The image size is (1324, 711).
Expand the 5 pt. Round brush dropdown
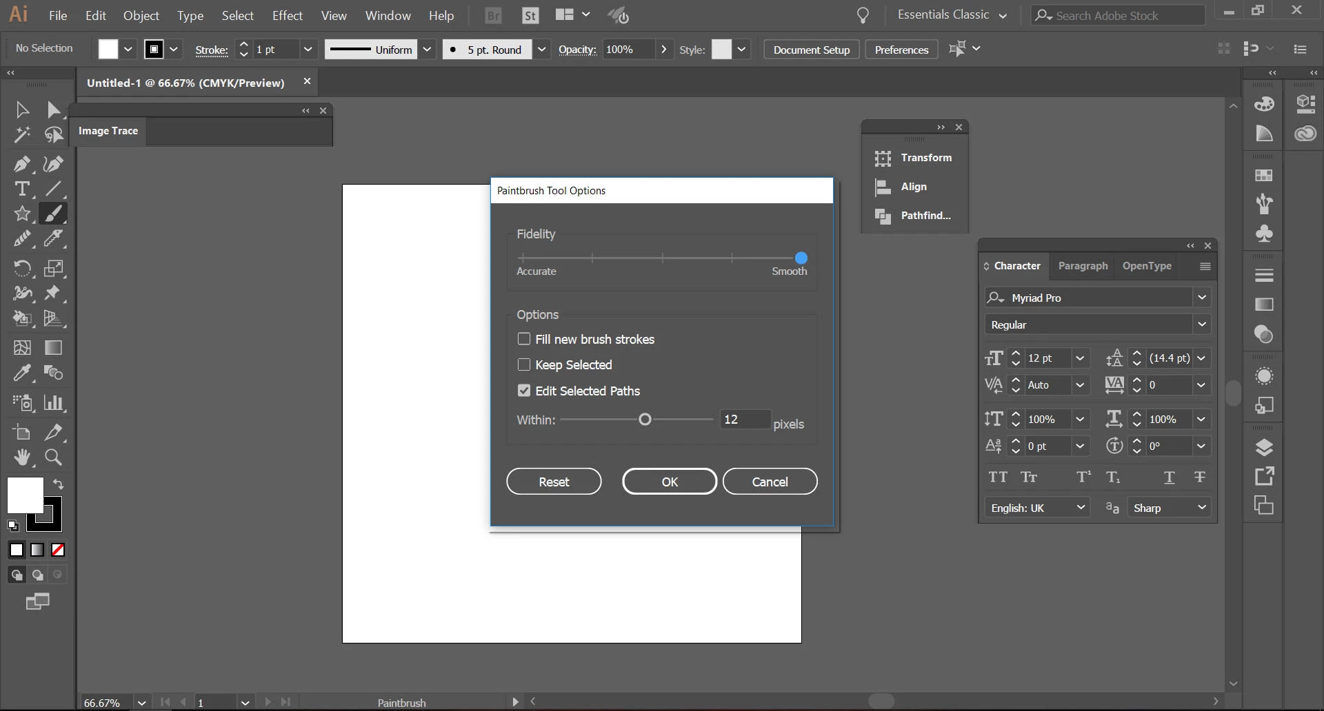(x=542, y=50)
